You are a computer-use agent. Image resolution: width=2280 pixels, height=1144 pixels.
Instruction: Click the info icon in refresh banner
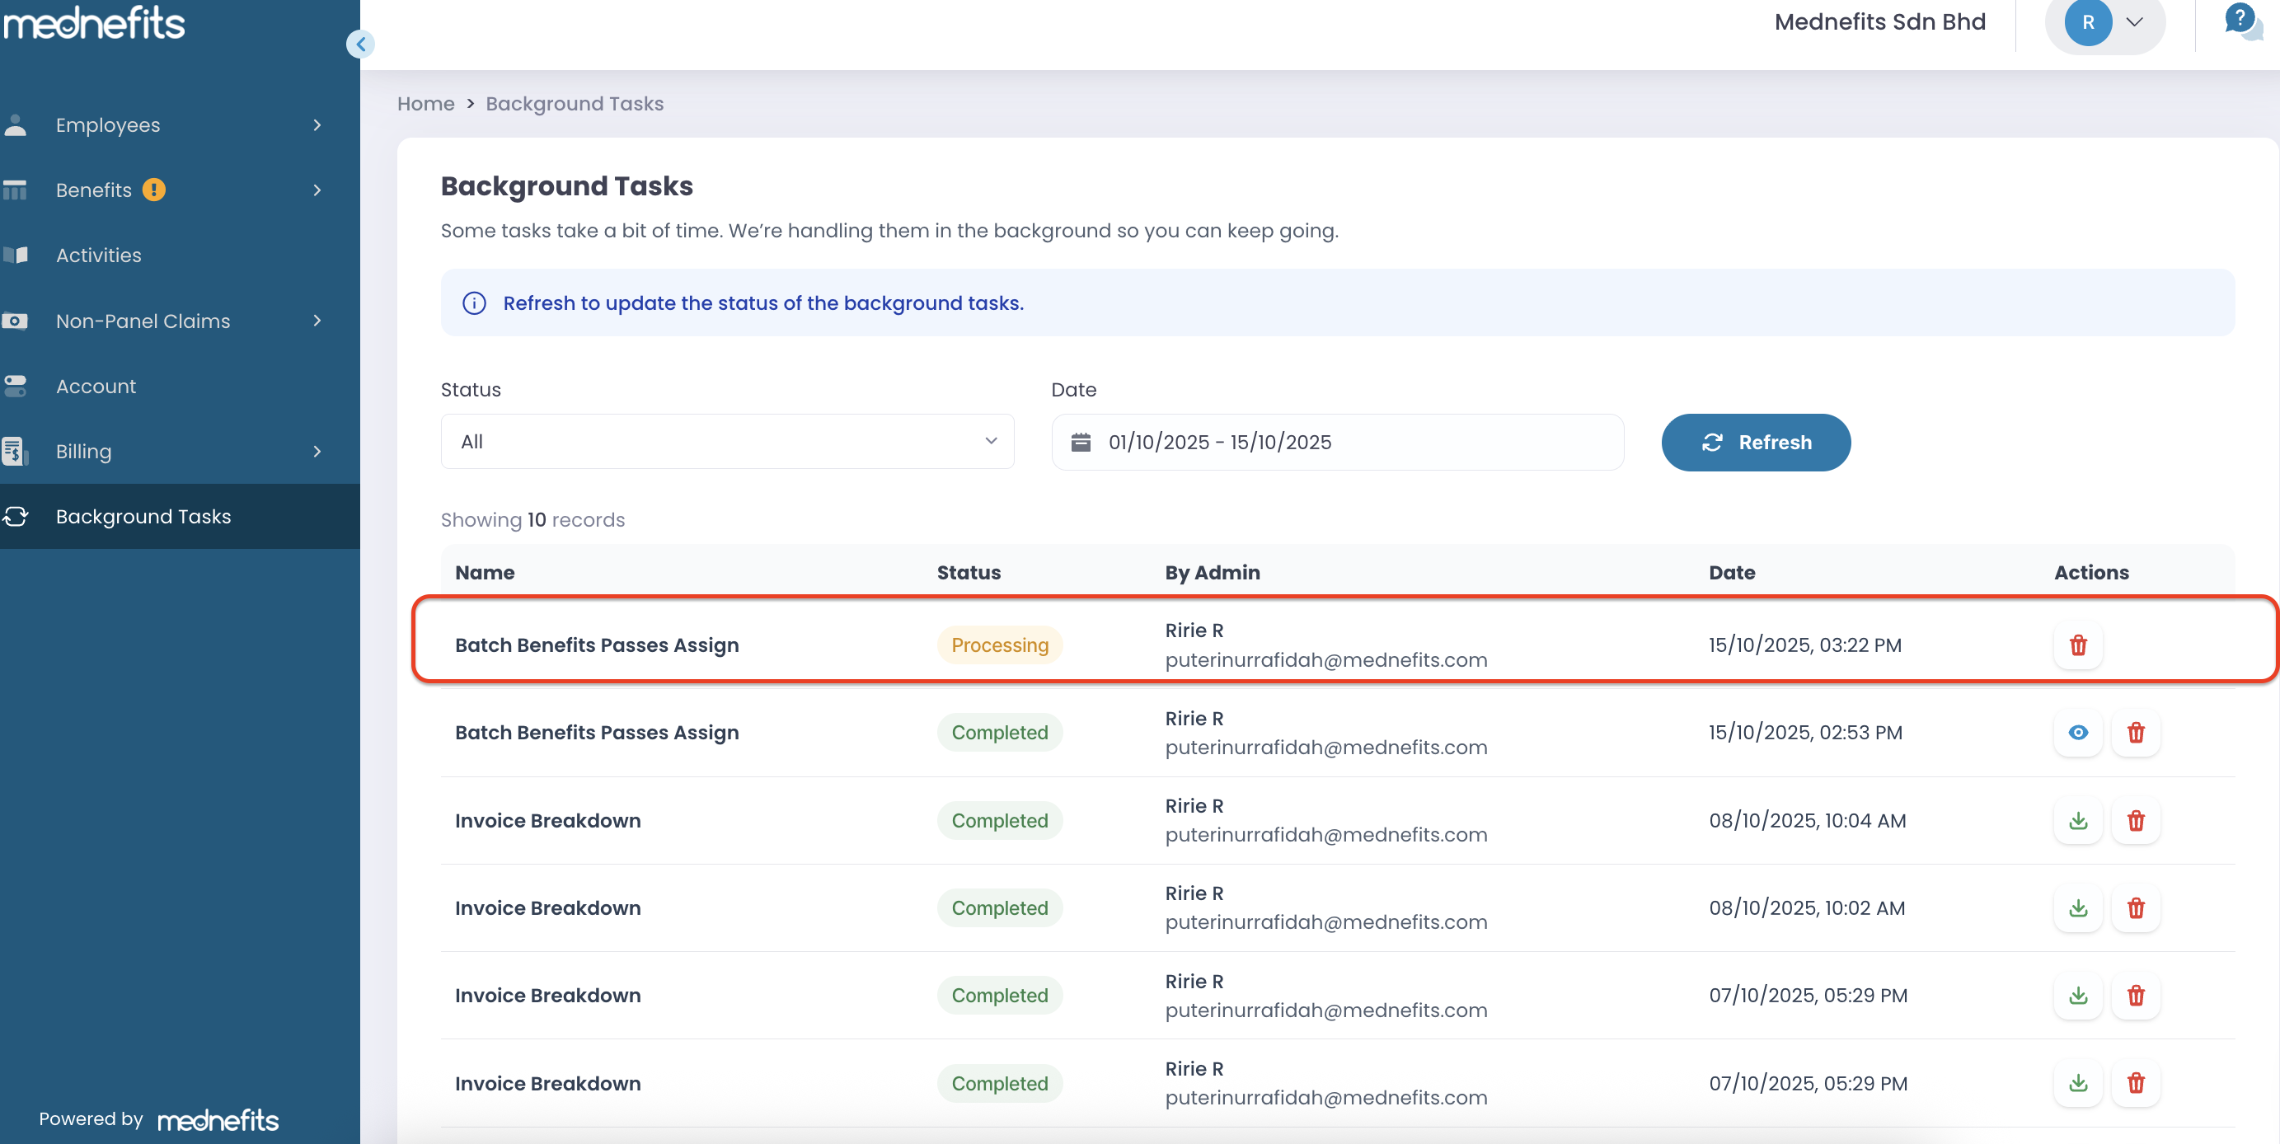point(475,302)
